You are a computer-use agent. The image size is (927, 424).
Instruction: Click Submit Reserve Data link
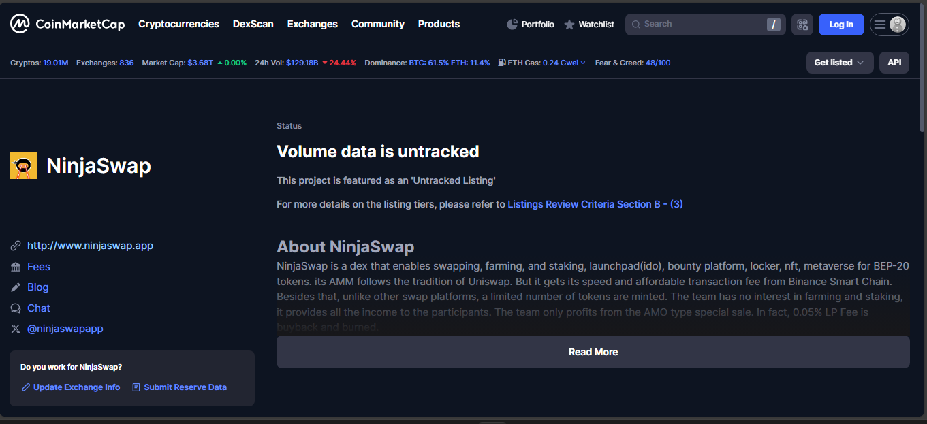click(185, 387)
